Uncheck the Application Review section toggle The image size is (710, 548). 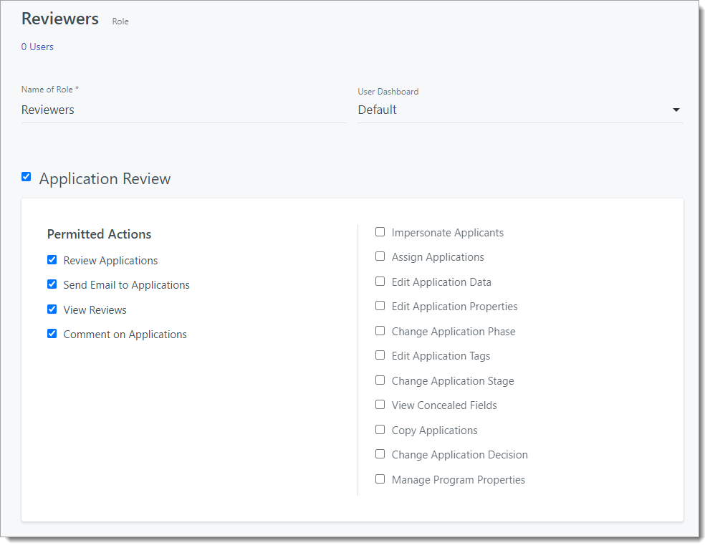click(x=26, y=176)
